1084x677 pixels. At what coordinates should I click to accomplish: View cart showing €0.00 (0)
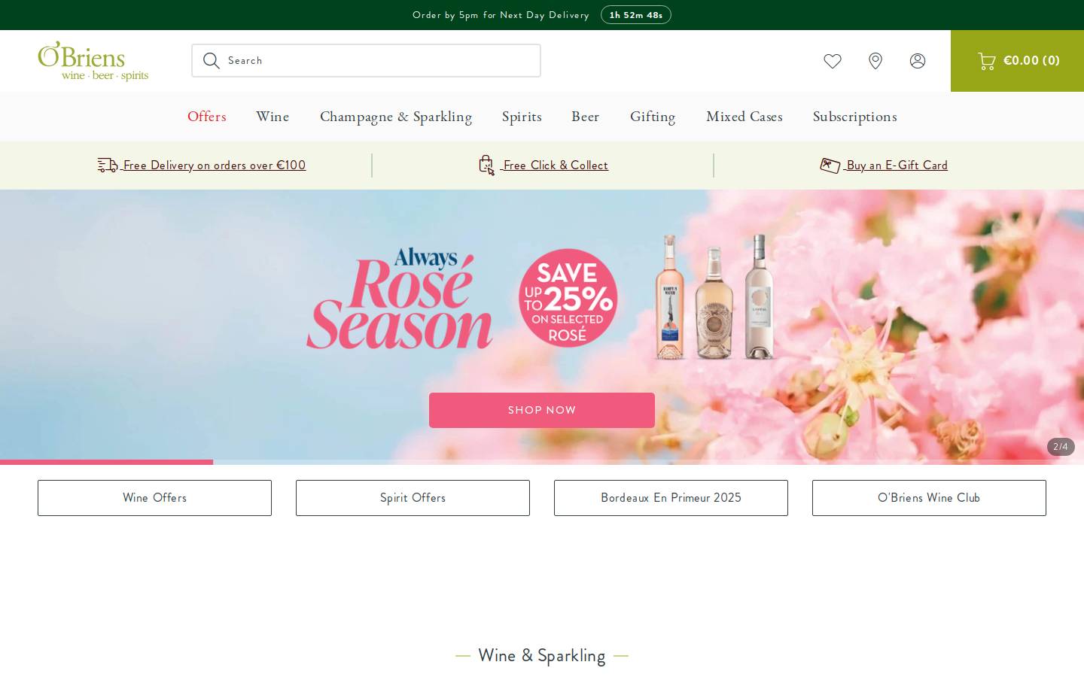tap(1017, 61)
